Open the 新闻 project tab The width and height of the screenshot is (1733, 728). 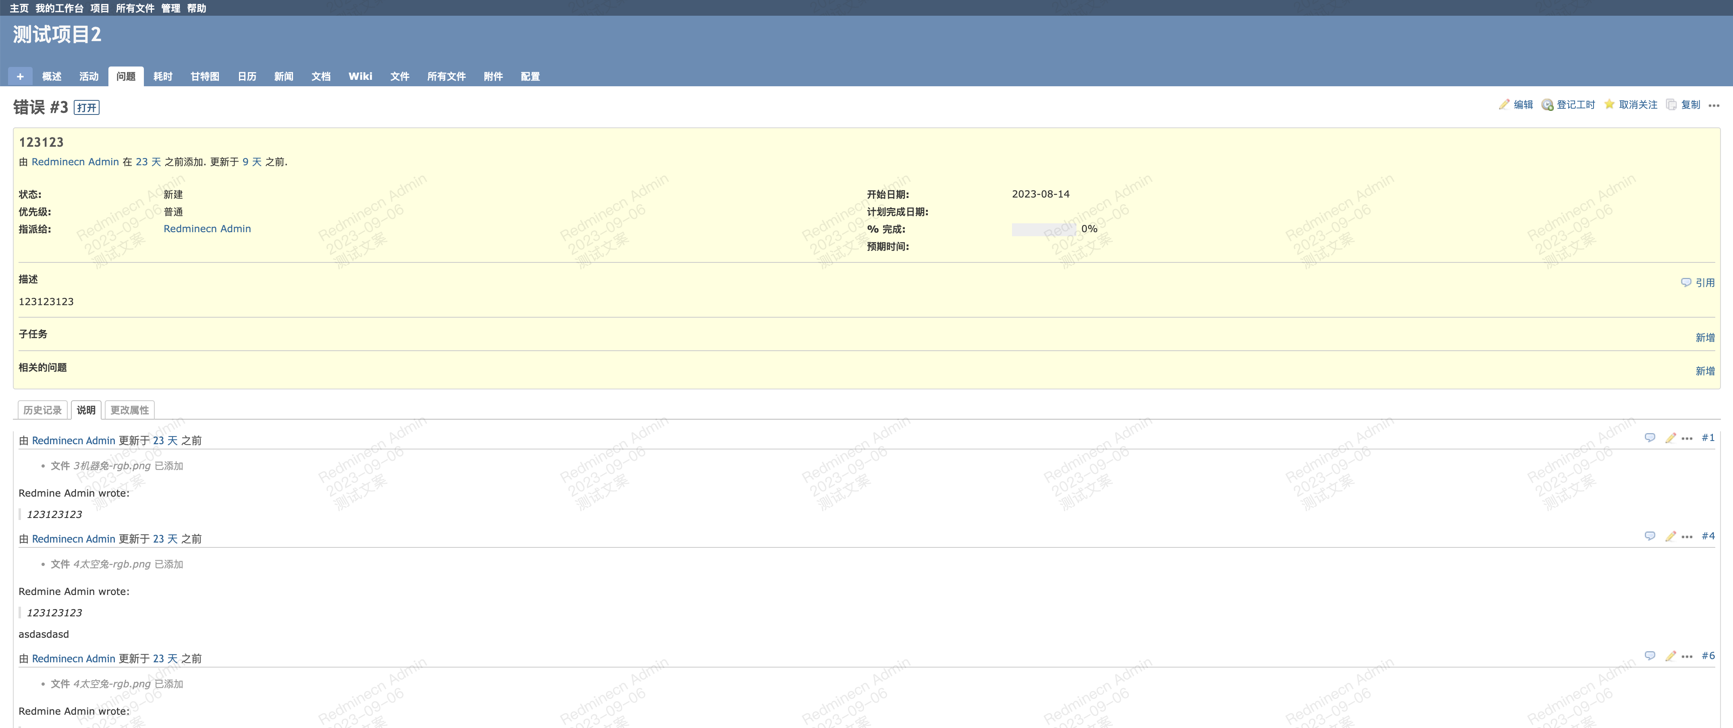284,76
